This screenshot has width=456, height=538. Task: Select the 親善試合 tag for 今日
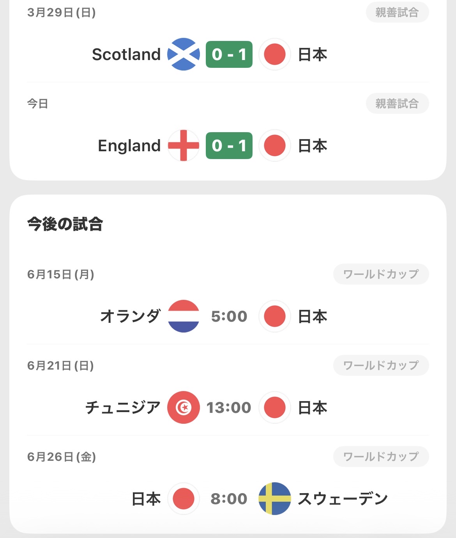[397, 104]
